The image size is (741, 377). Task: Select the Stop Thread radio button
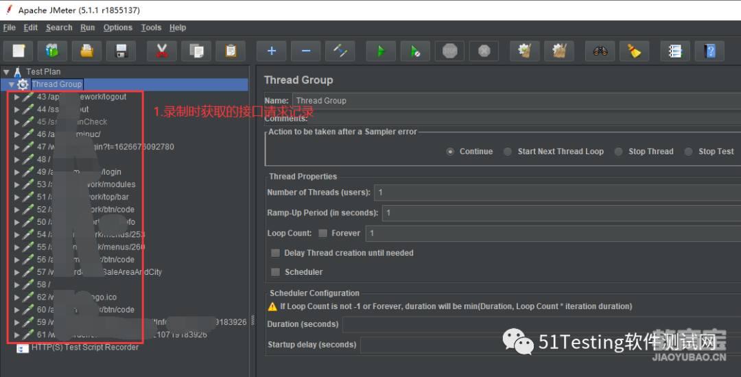(x=619, y=151)
